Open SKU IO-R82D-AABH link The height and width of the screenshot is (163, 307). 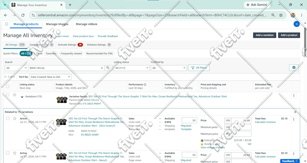90,135
